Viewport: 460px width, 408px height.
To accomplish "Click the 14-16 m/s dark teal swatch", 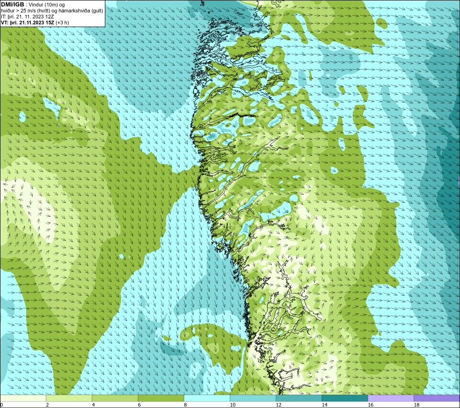I will pos(345,398).
